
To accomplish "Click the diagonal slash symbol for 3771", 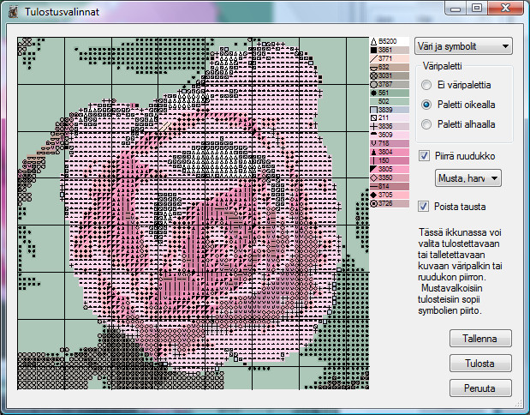I will [373, 58].
